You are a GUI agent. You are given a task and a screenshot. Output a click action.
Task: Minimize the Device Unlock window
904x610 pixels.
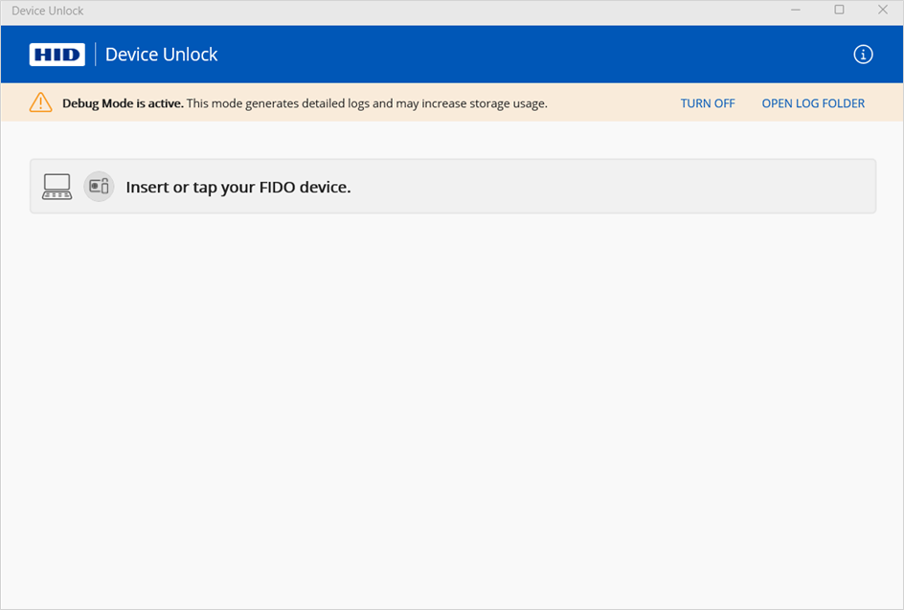796,11
